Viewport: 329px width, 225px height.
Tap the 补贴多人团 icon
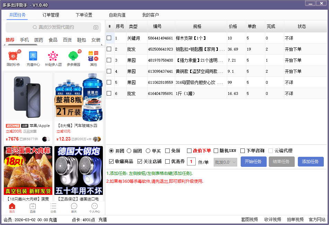click(x=53, y=56)
